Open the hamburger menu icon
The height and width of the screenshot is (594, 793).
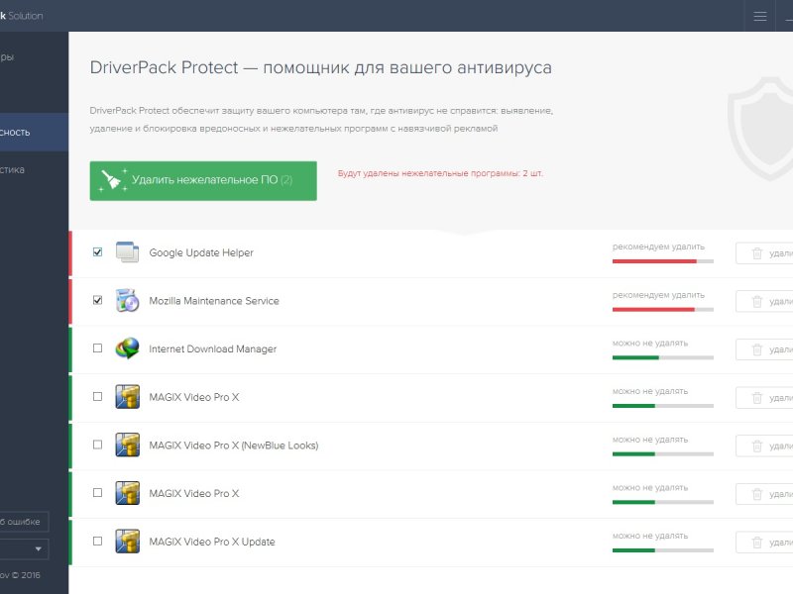tap(759, 16)
